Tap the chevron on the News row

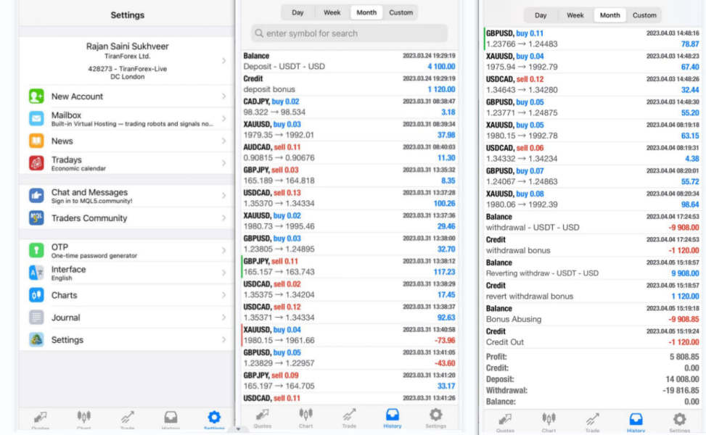223,141
